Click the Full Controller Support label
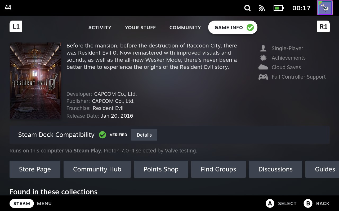Viewport: 339px width, 211px height. [x=299, y=77]
